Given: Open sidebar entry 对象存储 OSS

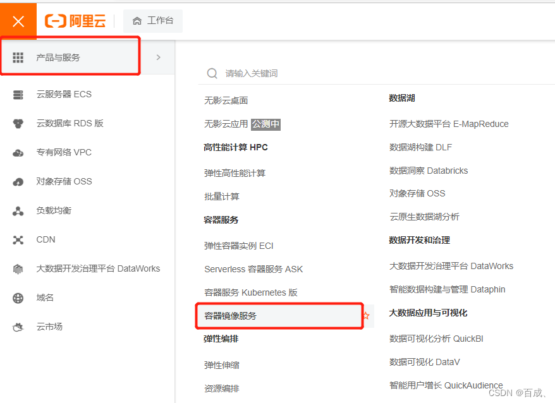Looking at the screenshot, I should pyautogui.click(x=64, y=181).
